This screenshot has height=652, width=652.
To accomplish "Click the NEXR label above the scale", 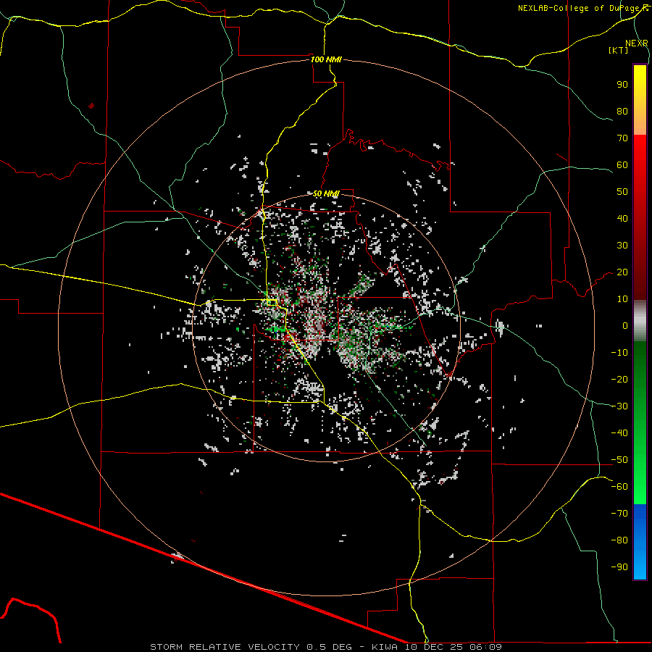I will (636, 43).
